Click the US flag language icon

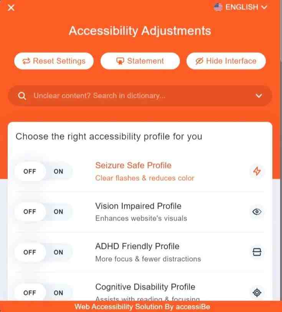coord(218,7)
